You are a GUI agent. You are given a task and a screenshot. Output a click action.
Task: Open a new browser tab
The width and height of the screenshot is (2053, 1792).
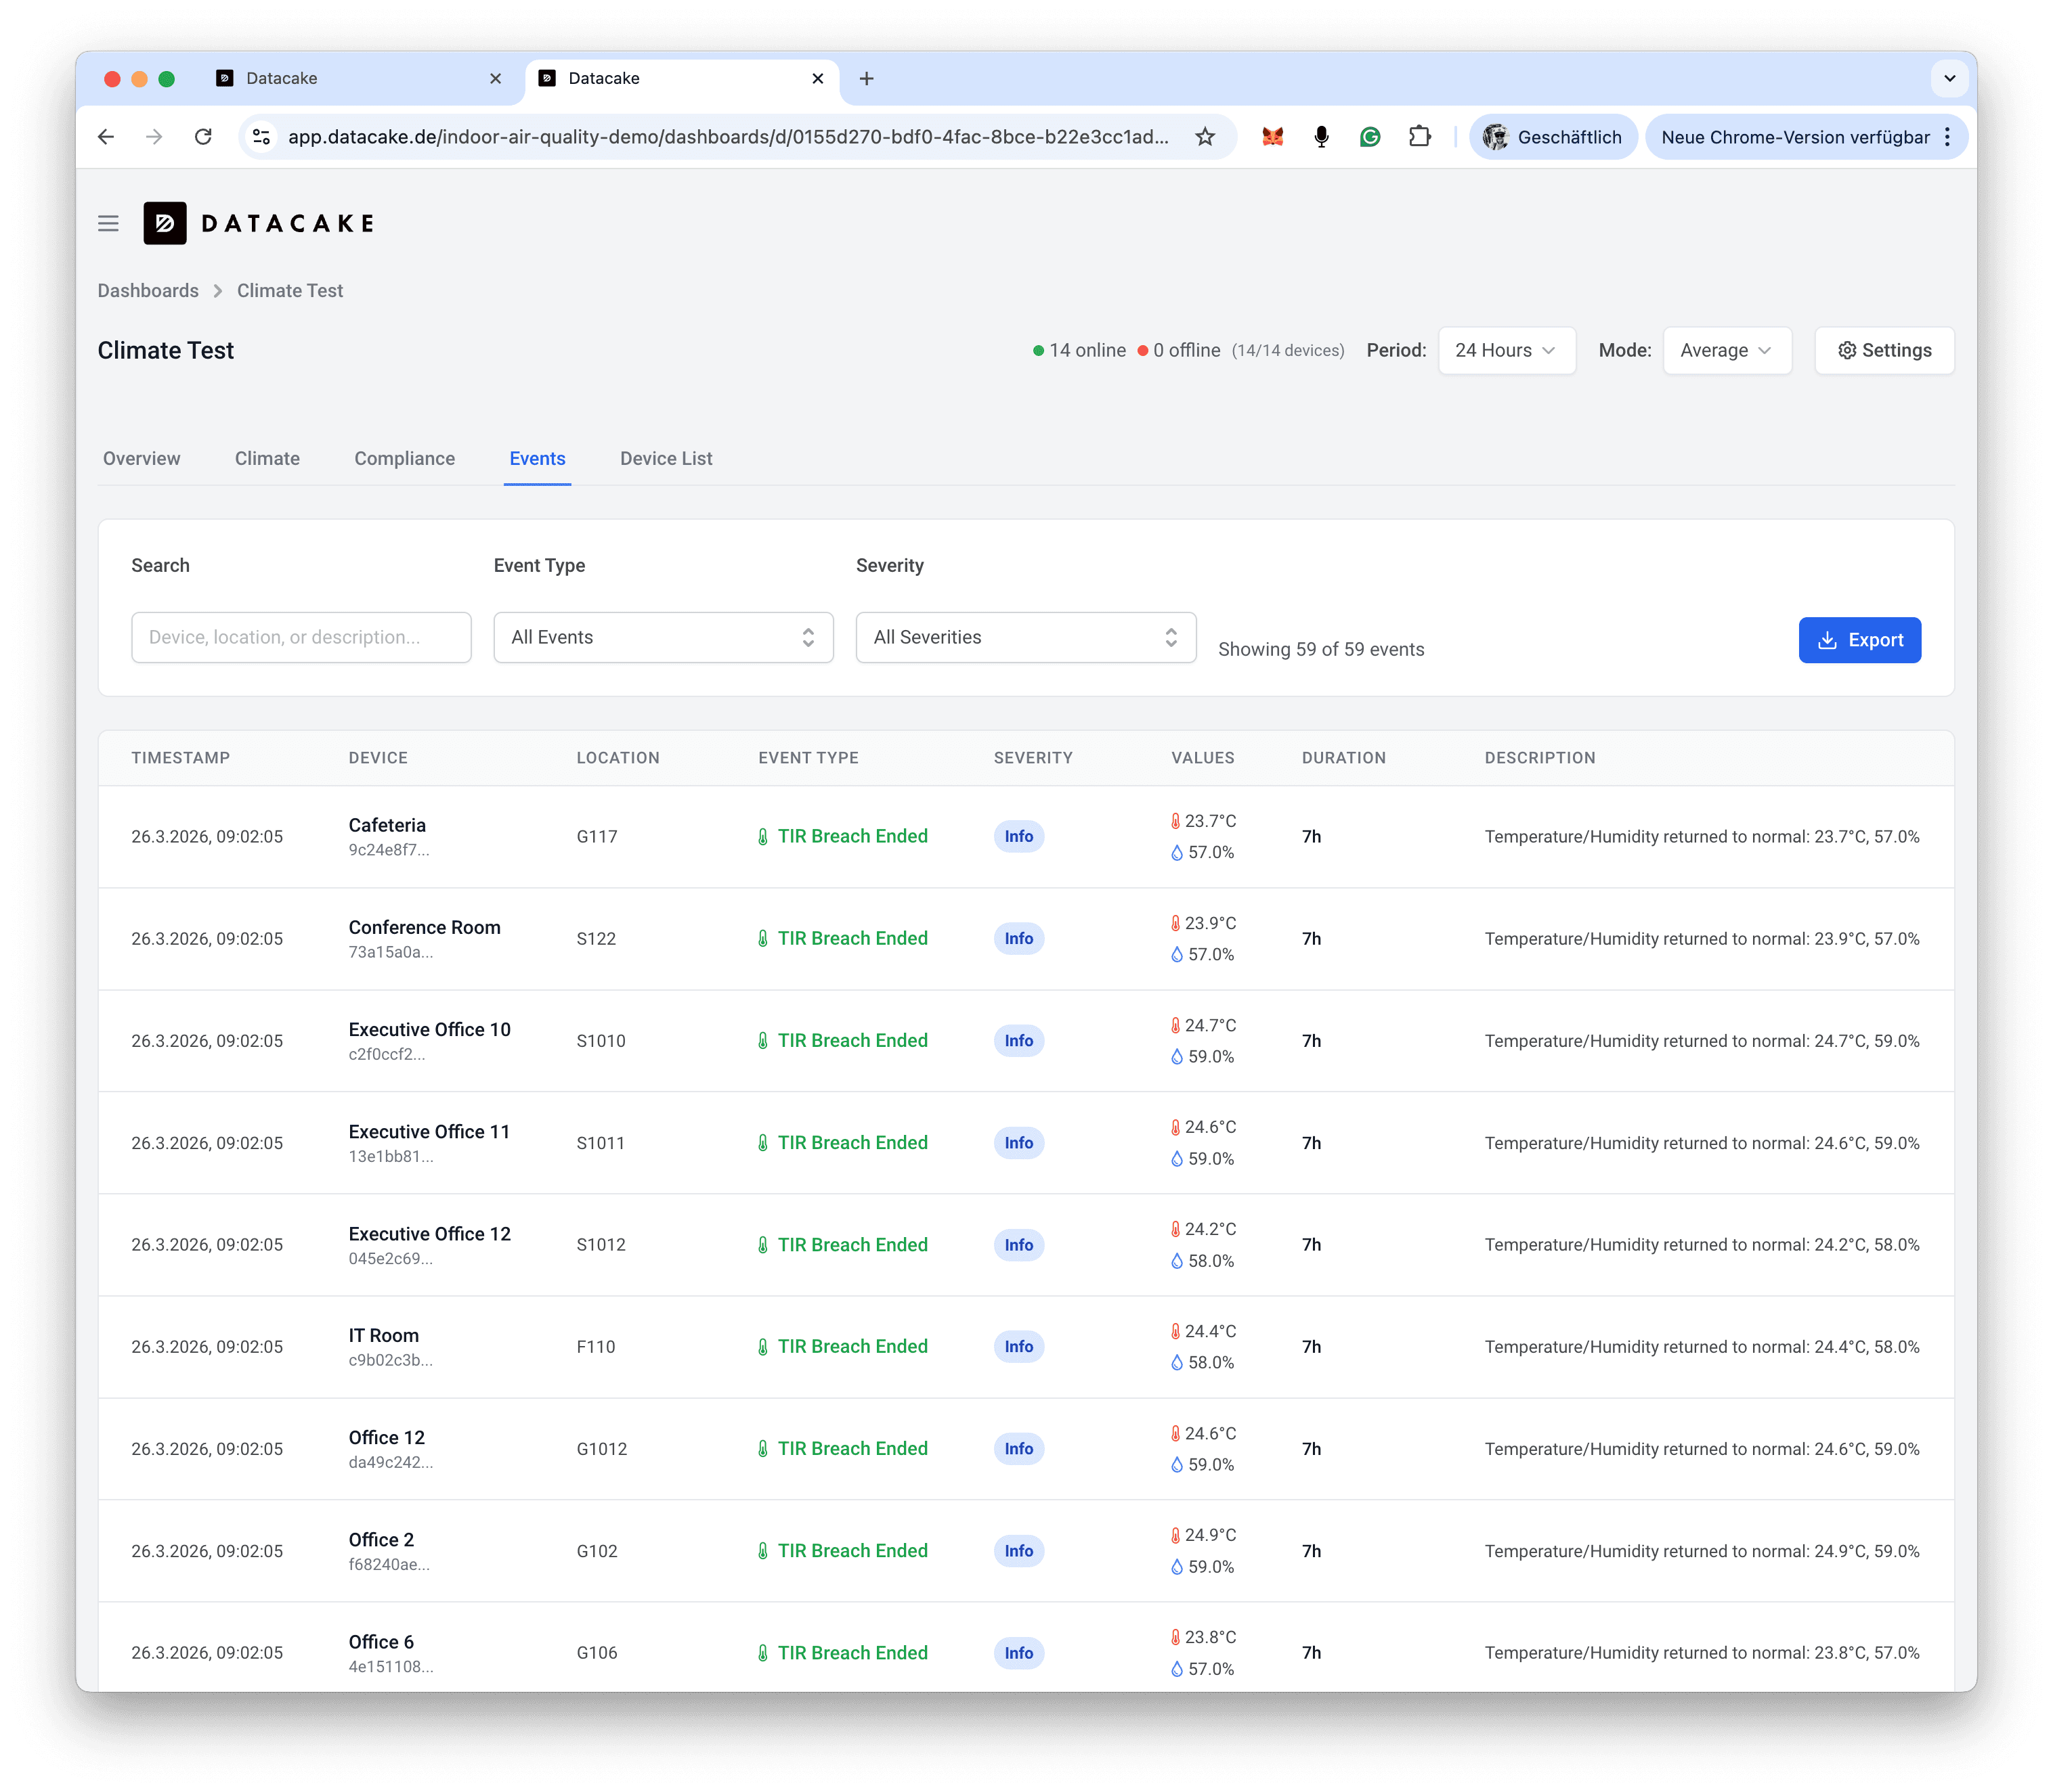click(x=867, y=78)
